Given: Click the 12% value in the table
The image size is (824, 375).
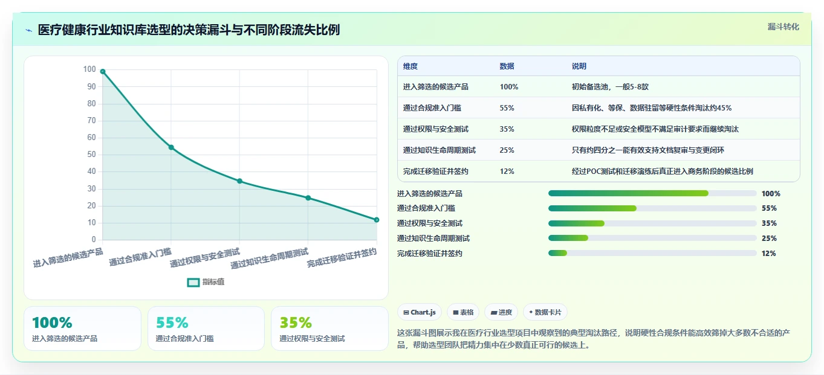Looking at the screenshot, I should (507, 171).
